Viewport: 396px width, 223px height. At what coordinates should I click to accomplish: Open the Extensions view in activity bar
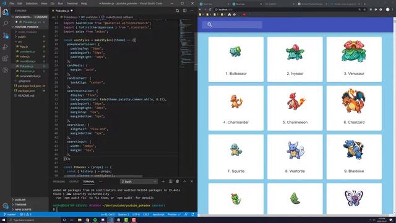pos(6,59)
